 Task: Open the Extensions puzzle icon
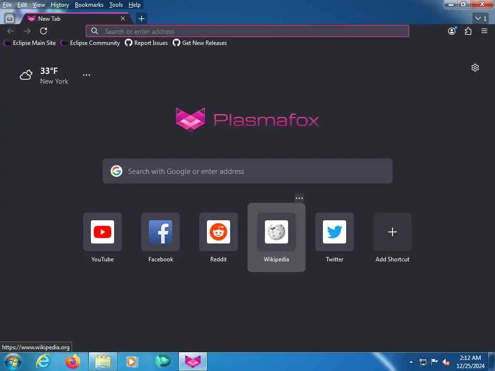[x=468, y=31]
